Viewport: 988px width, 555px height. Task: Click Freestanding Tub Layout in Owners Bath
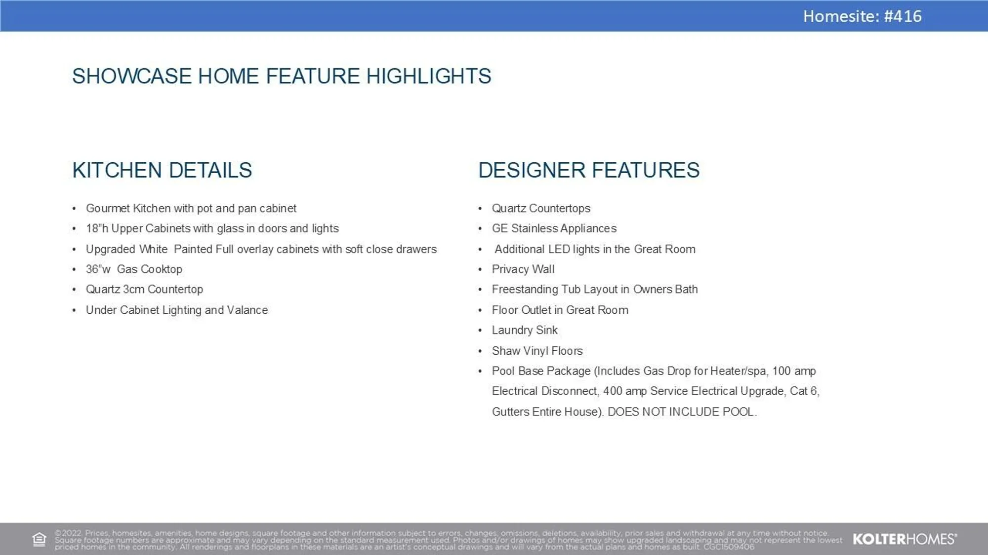pyautogui.click(x=594, y=290)
